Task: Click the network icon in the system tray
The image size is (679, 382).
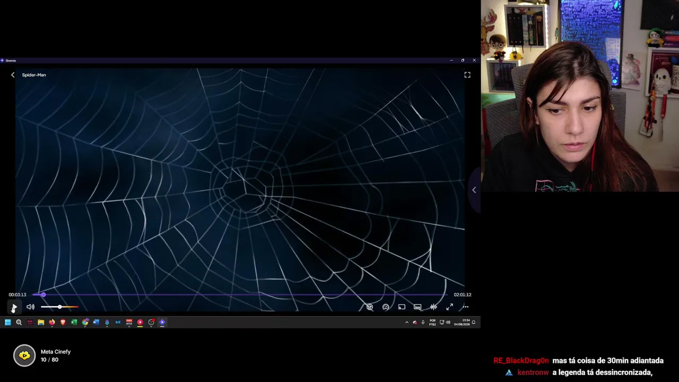Action: click(x=441, y=322)
